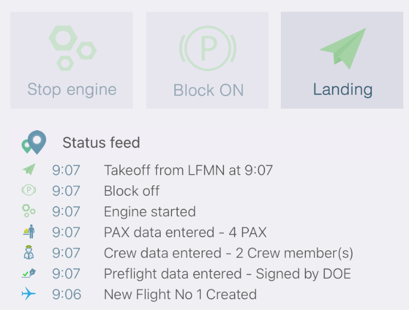Screen dimensions: 409x310
Task: Click the preflight signature pen icon
Action: (28, 273)
